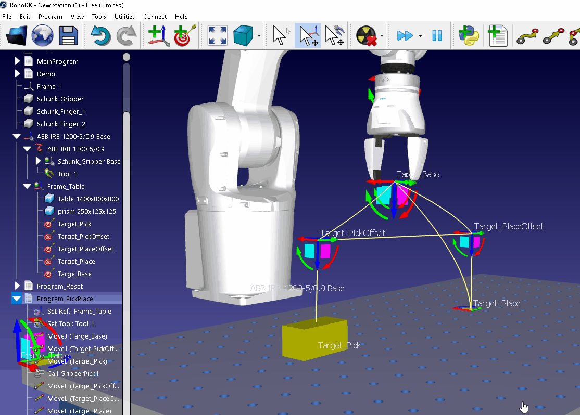Select Targe_Base in the tree
This screenshot has height=415, width=580.
[74, 274]
